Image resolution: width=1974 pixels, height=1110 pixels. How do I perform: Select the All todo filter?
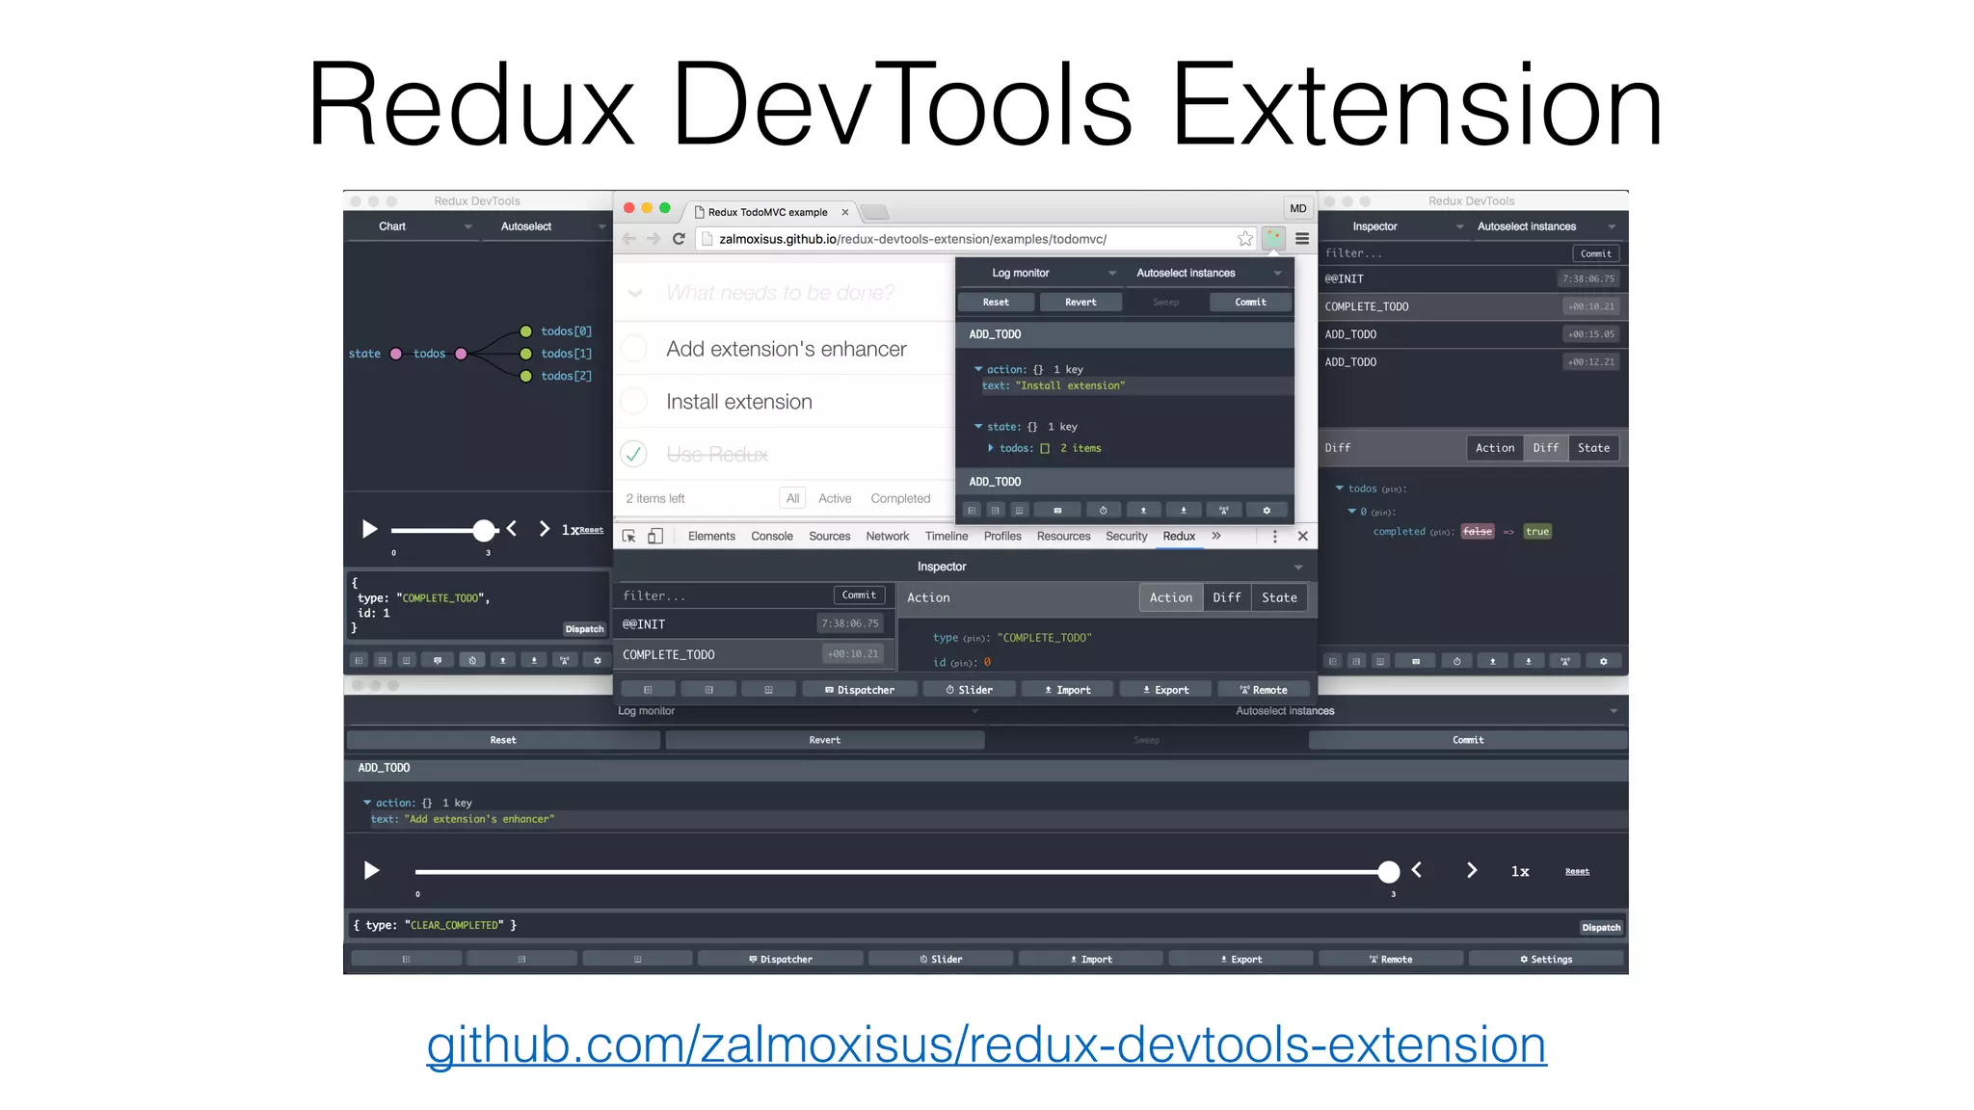click(792, 498)
